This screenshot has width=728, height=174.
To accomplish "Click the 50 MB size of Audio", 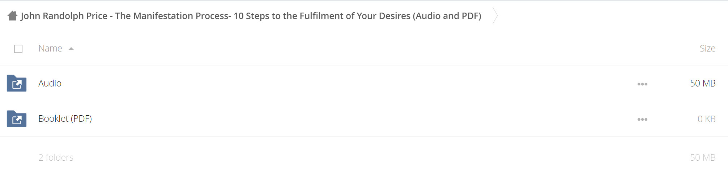I will click(x=703, y=83).
